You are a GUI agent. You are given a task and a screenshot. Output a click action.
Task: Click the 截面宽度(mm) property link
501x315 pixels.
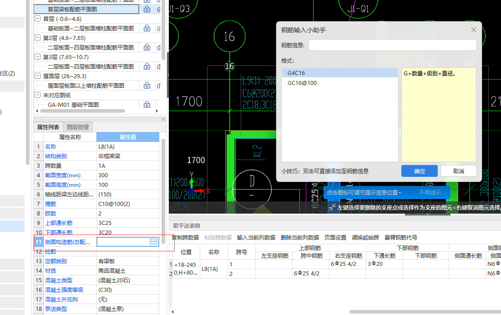coord(63,175)
